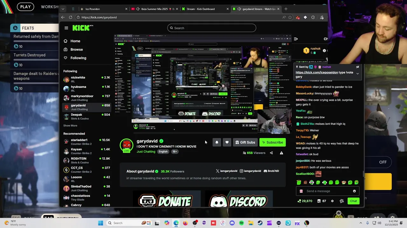This screenshot has width=407, height=228.
Task: Open the browser tab list dropdown
Action: pyautogui.click(x=63, y=9)
